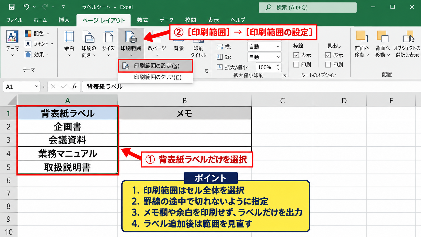
Task: Click the confirm checkmark in formula bar
Action: pyautogui.click(x=64, y=87)
